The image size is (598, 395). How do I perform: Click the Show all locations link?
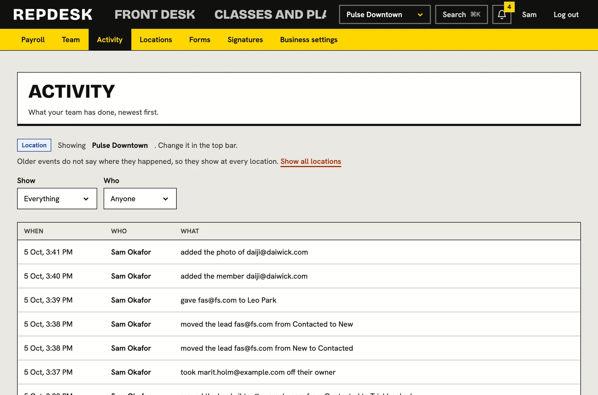[311, 161]
